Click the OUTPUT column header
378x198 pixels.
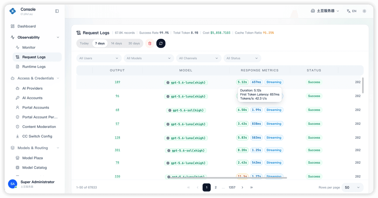tap(117, 70)
